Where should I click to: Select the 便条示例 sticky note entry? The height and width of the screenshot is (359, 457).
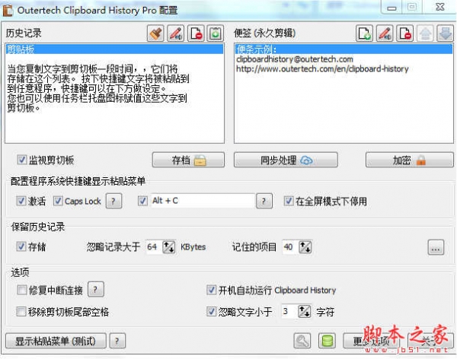click(344, 49)
